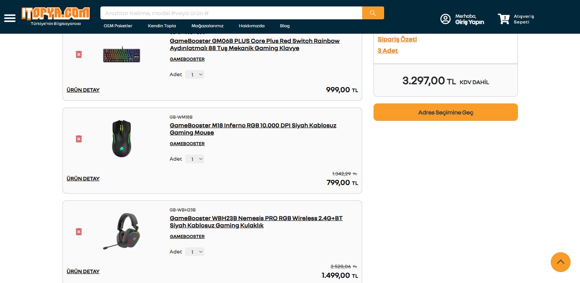The width and height of the screenshot is (580, 283).
Task: Open the GameBooster M18 Inferno mouse title
Action: [253, 129]
